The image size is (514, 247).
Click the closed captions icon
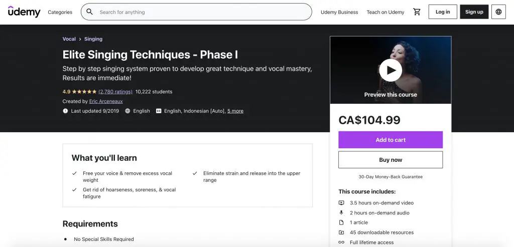pos(159,111)
